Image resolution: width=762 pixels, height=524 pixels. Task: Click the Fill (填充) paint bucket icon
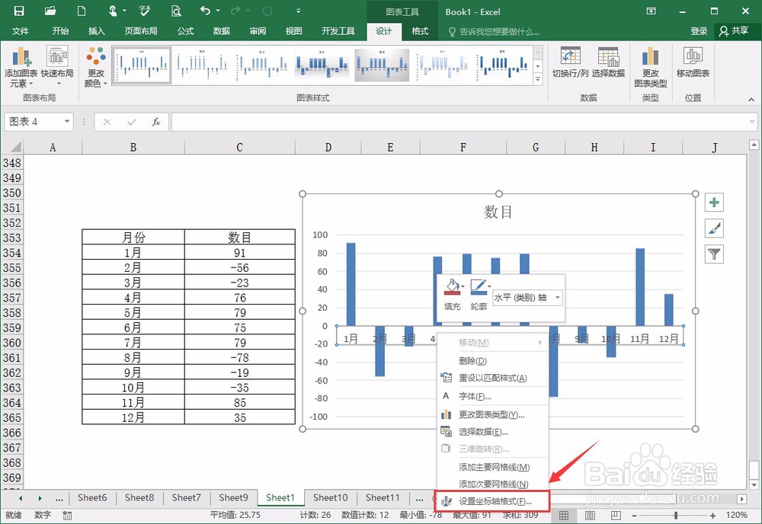click(452, 287)
